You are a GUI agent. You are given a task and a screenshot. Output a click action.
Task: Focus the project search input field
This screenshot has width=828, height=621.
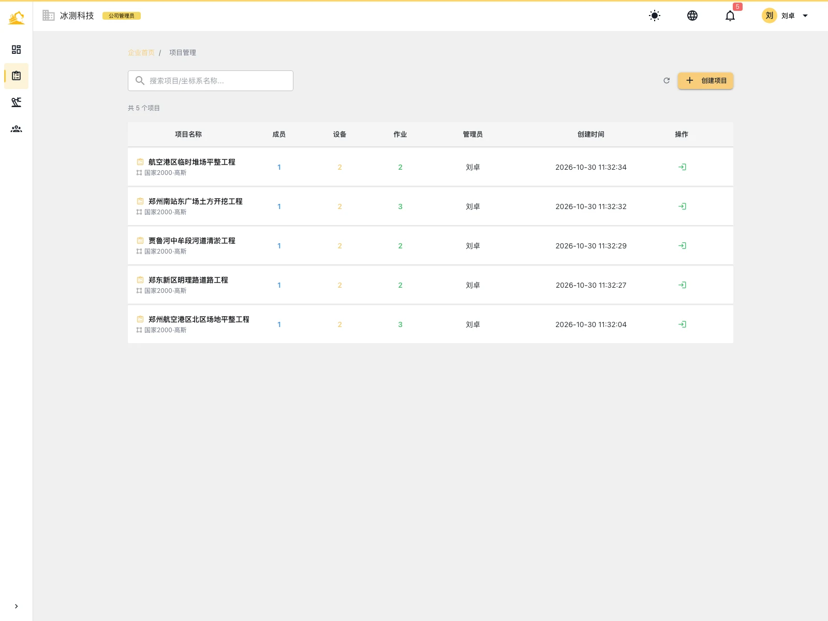[x=211, y=81]
